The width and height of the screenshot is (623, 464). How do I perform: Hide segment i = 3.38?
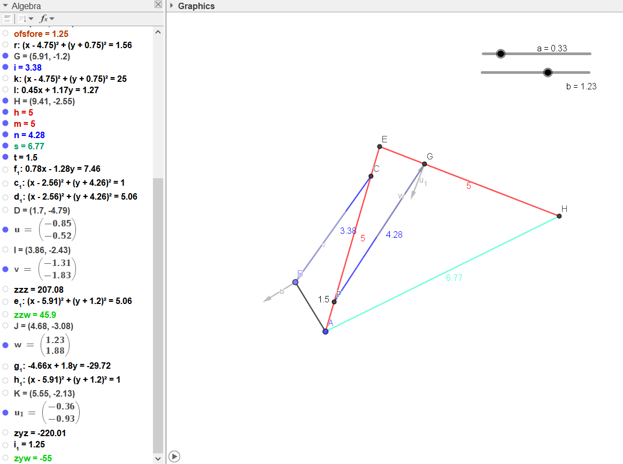[x=5, y=67]
